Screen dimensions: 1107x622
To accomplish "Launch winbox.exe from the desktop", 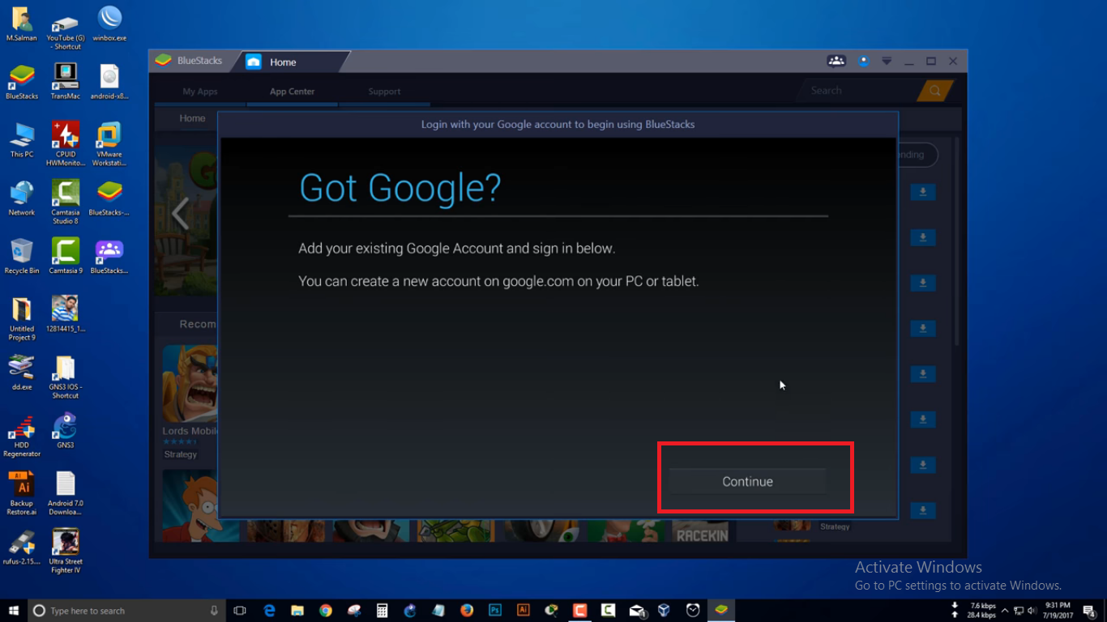I will point(109,24).
